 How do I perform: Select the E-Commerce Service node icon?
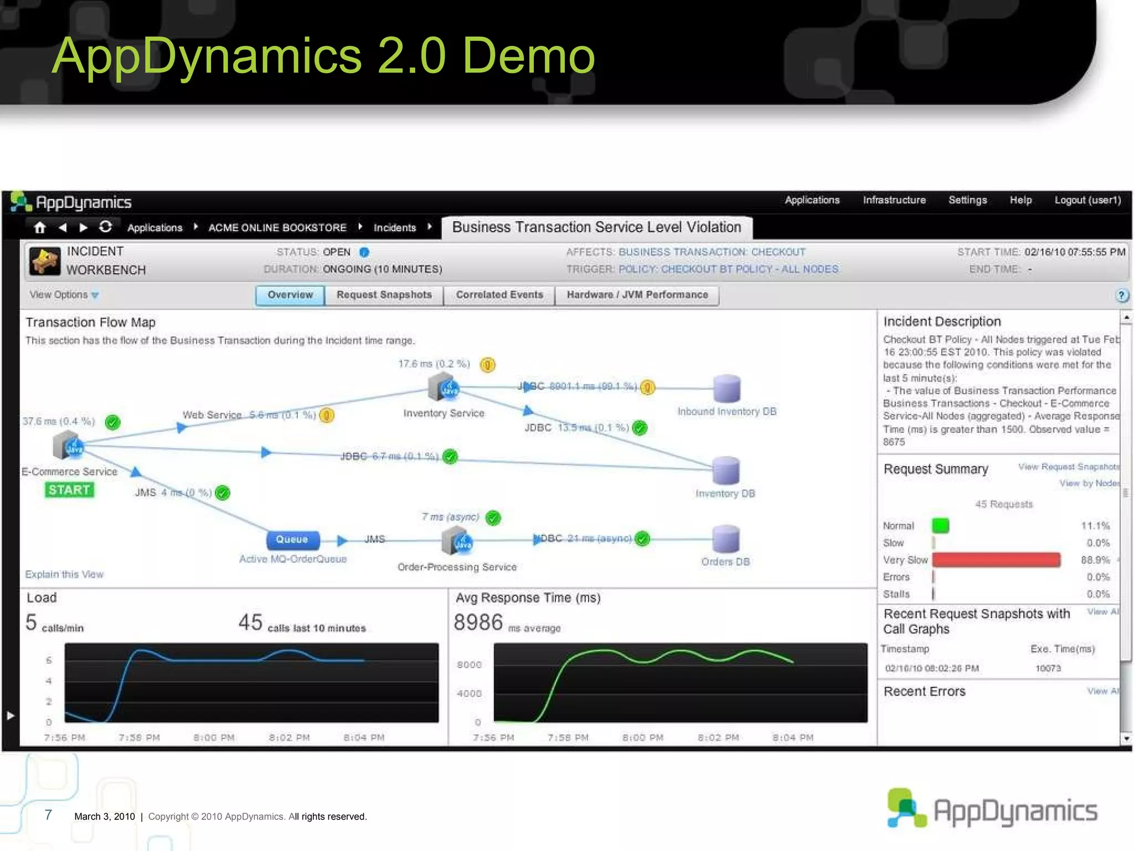68,445
